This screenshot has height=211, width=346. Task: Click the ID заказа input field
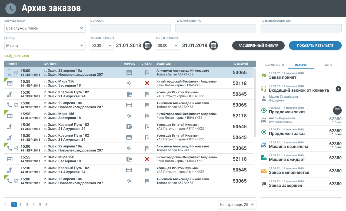(x=130, y=28)
